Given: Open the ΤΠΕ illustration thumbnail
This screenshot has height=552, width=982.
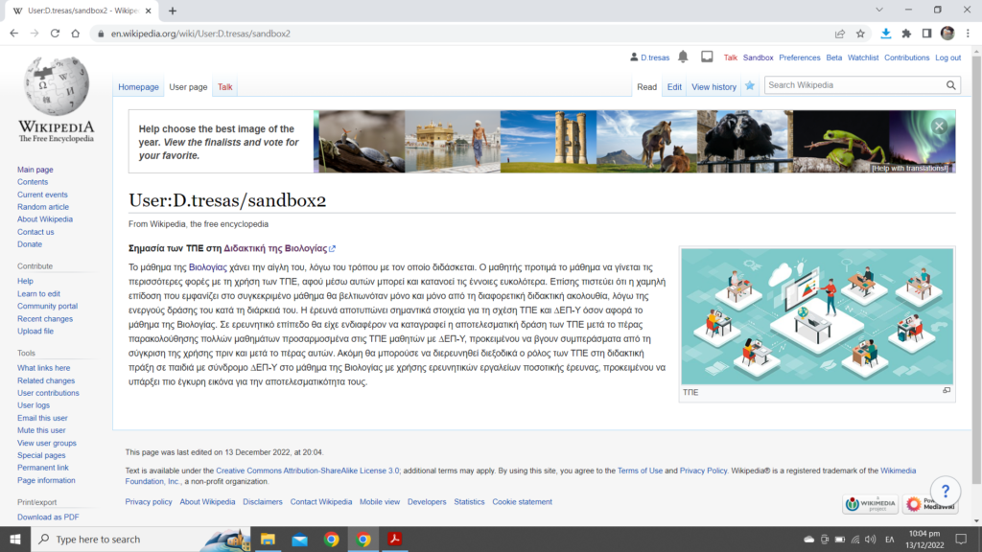Looking at the screenshot, I should point(816,316).
